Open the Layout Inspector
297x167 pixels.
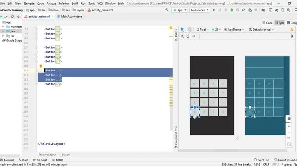[286, 160]
